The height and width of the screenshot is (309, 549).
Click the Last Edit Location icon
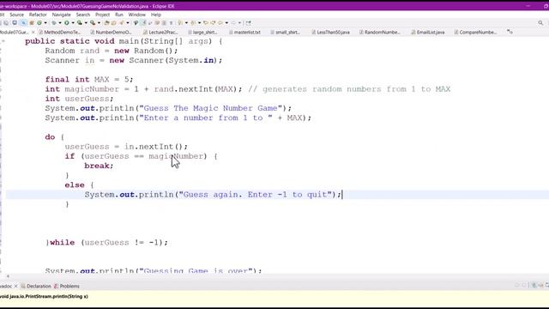(206, 23)
